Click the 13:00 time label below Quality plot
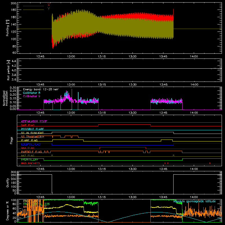 (71, 197)
